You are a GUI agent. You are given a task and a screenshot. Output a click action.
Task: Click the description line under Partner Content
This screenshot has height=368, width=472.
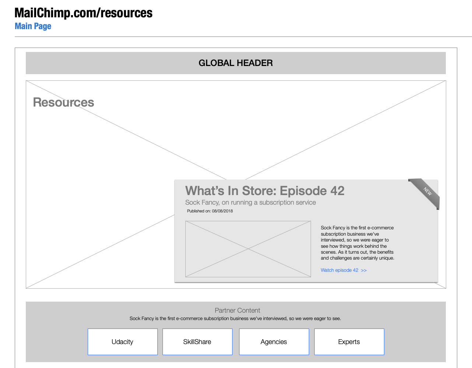(235, 319)
